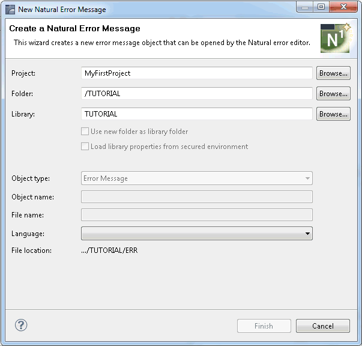Viewport: 362px width, 346px height.
Task: Select the Library text field
Action: coord(196,114)
